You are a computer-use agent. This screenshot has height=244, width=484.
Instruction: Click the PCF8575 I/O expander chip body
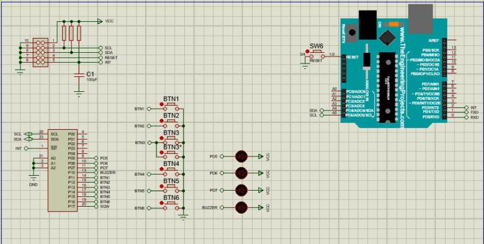[63, 171]
